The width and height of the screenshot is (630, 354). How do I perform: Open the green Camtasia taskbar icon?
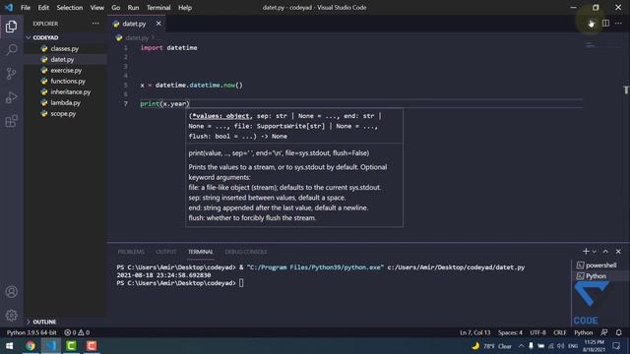coord(71,345)
